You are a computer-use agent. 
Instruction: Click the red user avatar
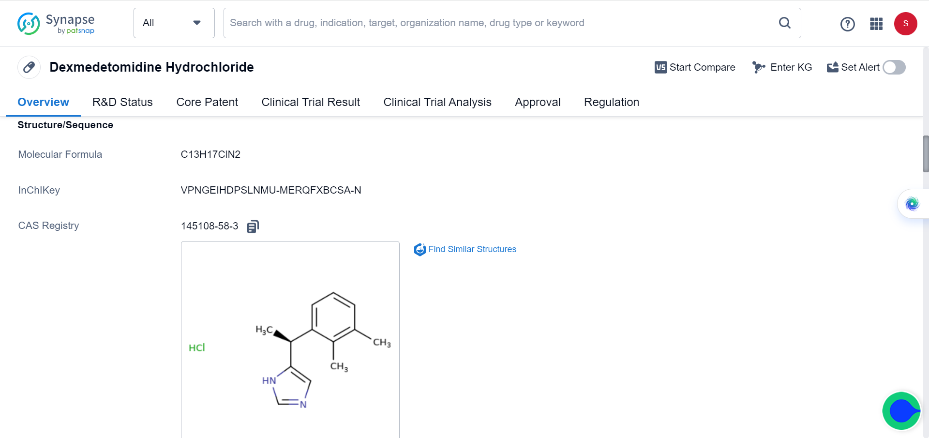click(905, 24)
